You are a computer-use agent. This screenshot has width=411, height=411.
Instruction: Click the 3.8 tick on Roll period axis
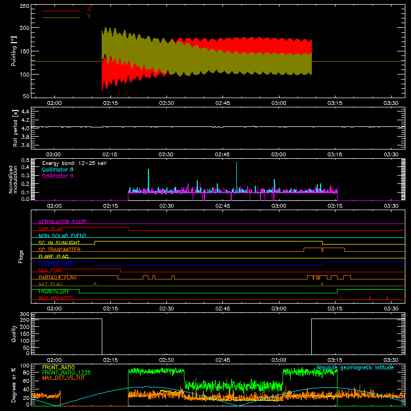[x=25, y=137]
